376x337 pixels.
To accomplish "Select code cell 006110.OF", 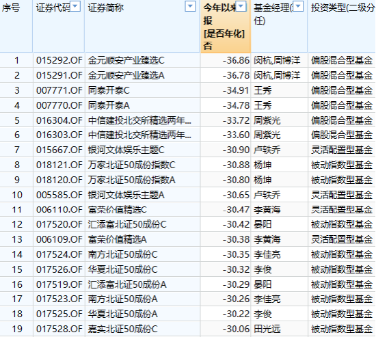I will pos(59,210).
